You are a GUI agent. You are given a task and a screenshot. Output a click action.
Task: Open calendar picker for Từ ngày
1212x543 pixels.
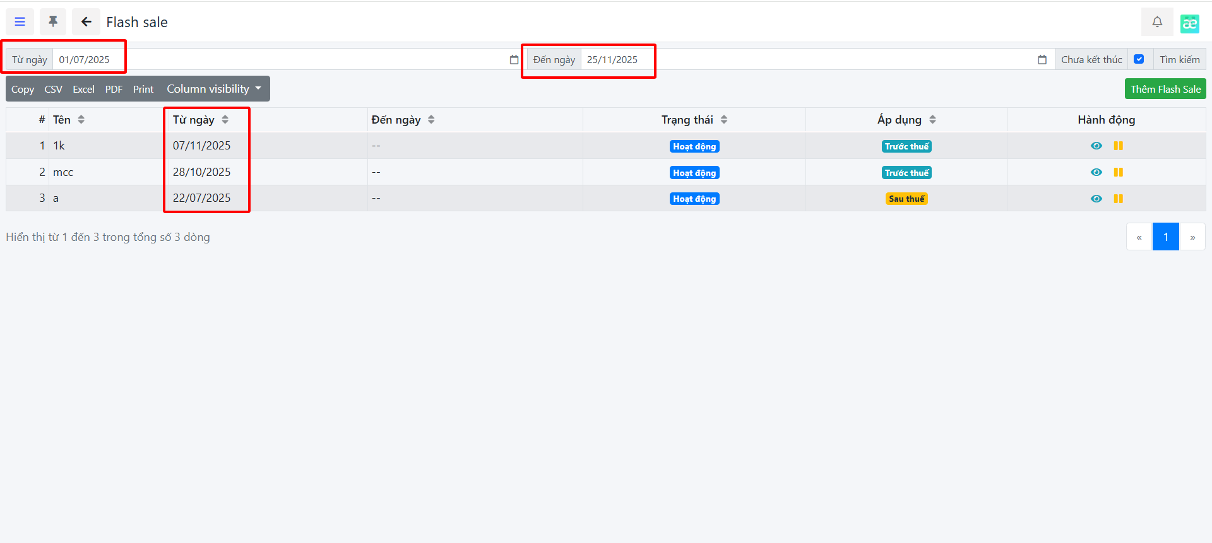pos(514,60)
